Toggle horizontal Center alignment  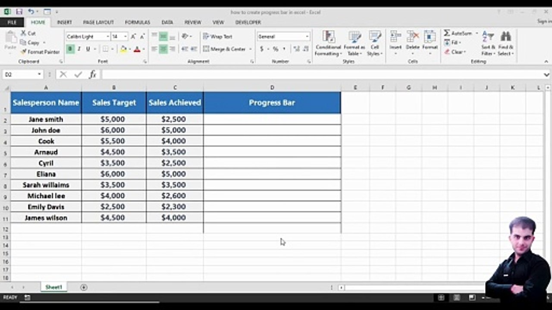(163, 49)
